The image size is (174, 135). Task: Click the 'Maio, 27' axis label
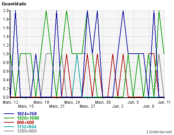point(87,106)
